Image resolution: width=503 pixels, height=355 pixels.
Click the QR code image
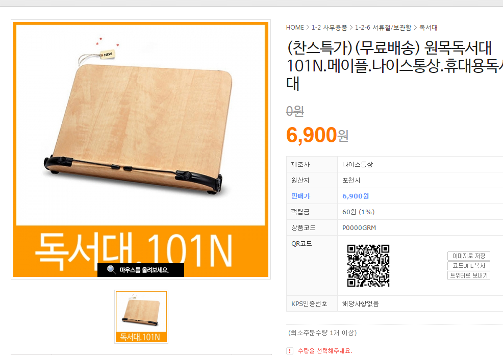pyautogui.click(x=368, y=266)
